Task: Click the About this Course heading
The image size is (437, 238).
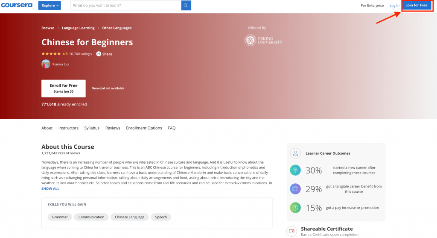Action: click(68, 147)
